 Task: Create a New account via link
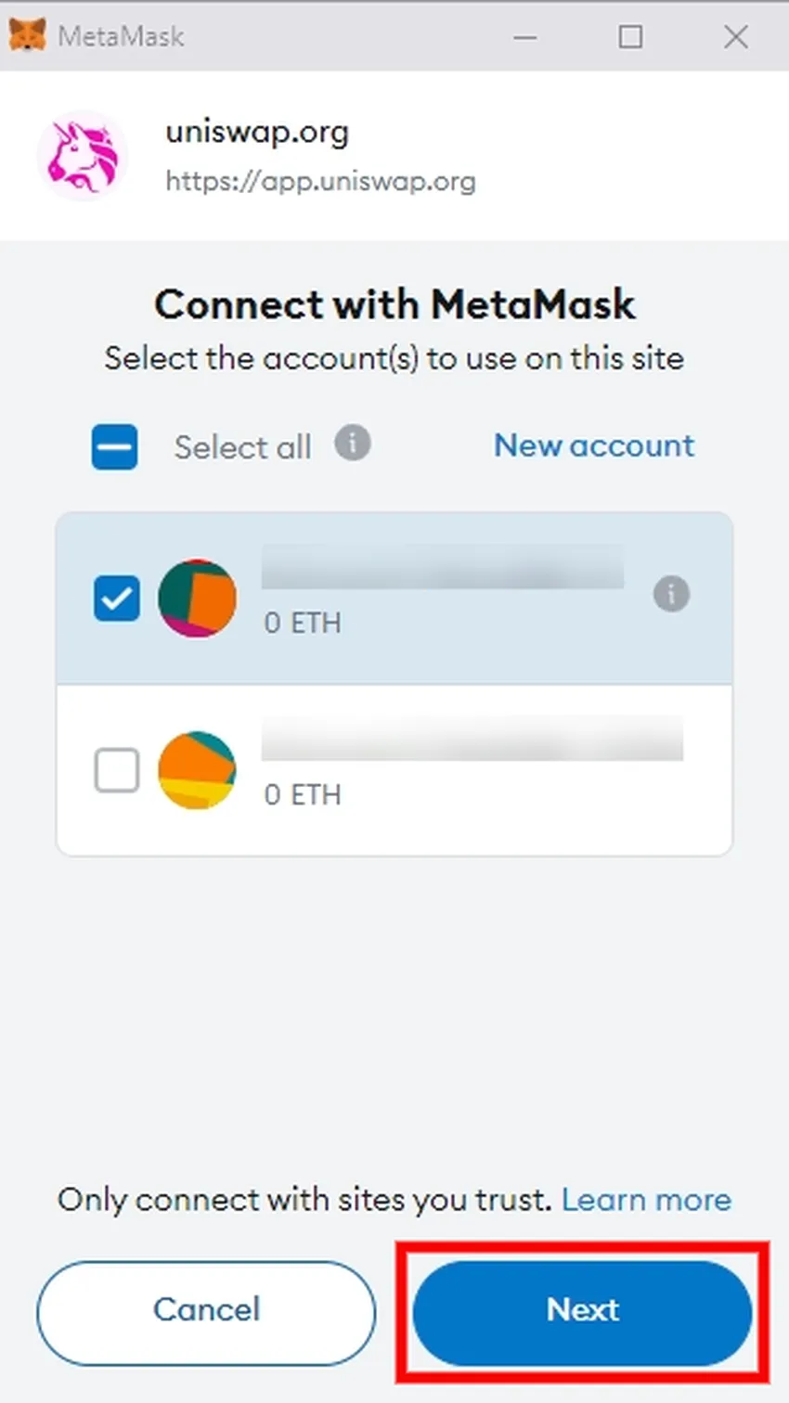coord(594,445)
